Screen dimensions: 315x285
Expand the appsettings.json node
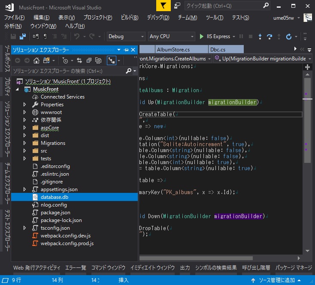24,189
